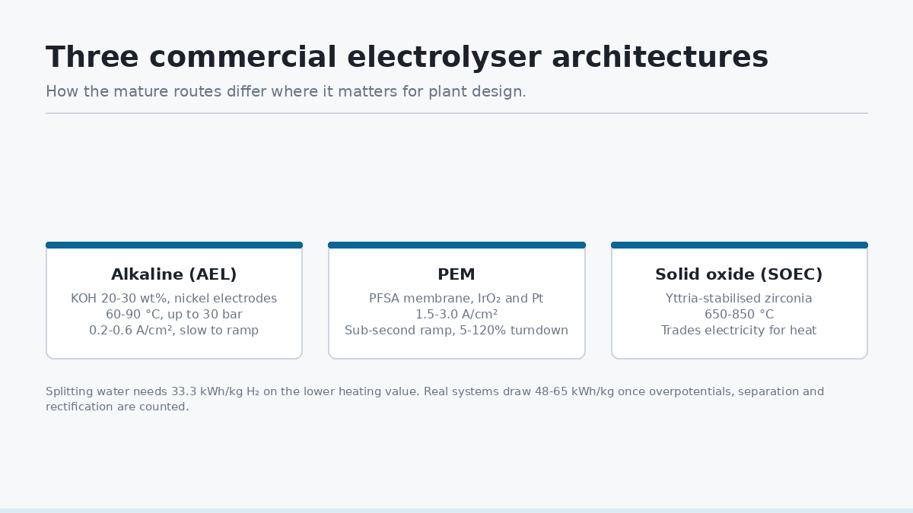
Task: Click the PEM card heading
Action: coord(456,274)
